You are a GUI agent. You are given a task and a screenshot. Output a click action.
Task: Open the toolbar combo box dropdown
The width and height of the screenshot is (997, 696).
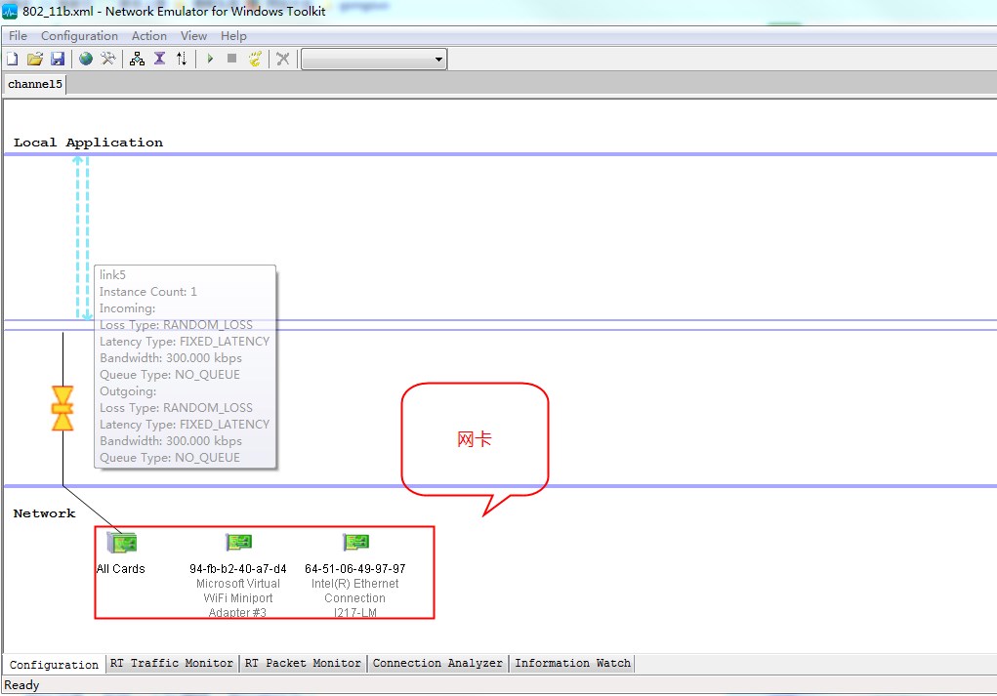coord(437,58)
